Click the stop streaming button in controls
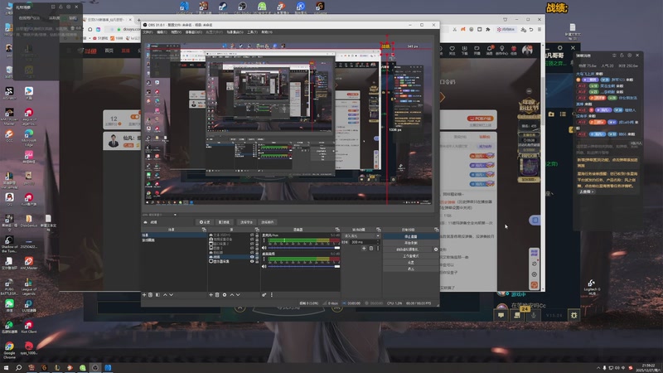This screenshot has width=663, height=373. (410, 236)
